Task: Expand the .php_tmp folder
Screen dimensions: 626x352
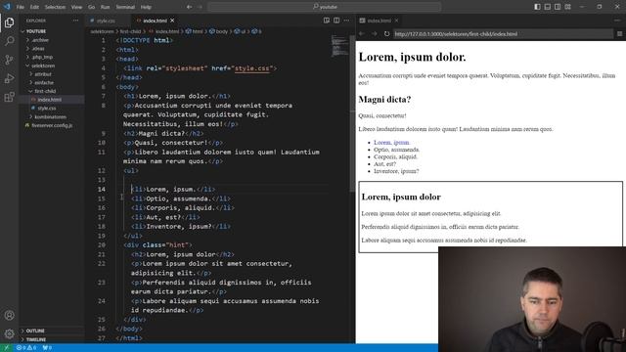Action: coord(27,57)
